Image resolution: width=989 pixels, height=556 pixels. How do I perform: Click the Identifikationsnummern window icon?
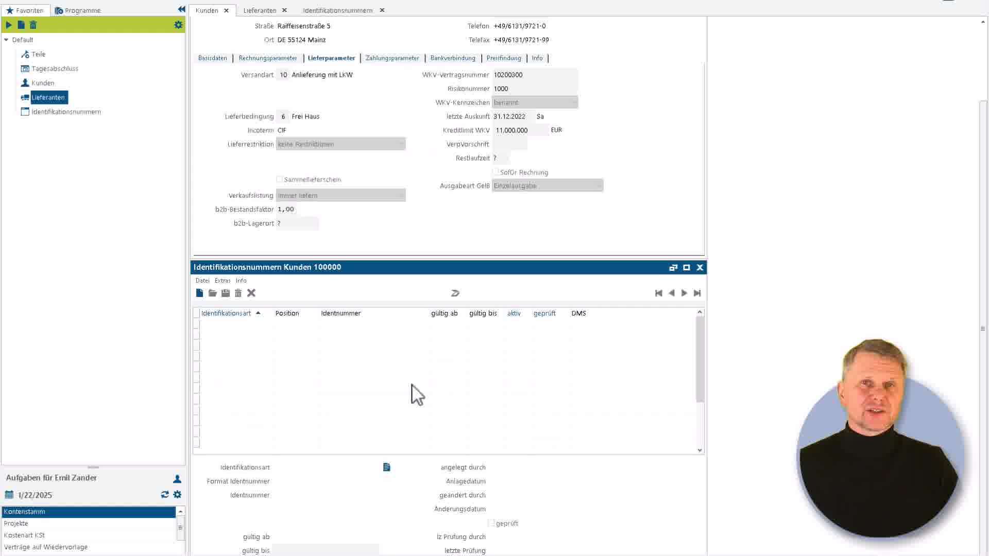coord(25,112)
